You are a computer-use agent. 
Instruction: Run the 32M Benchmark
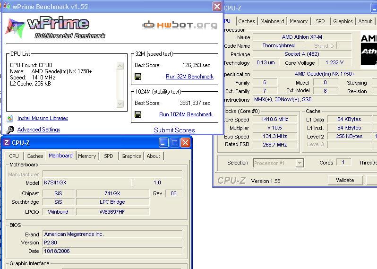pyautogui.click(x=189, y=77)
